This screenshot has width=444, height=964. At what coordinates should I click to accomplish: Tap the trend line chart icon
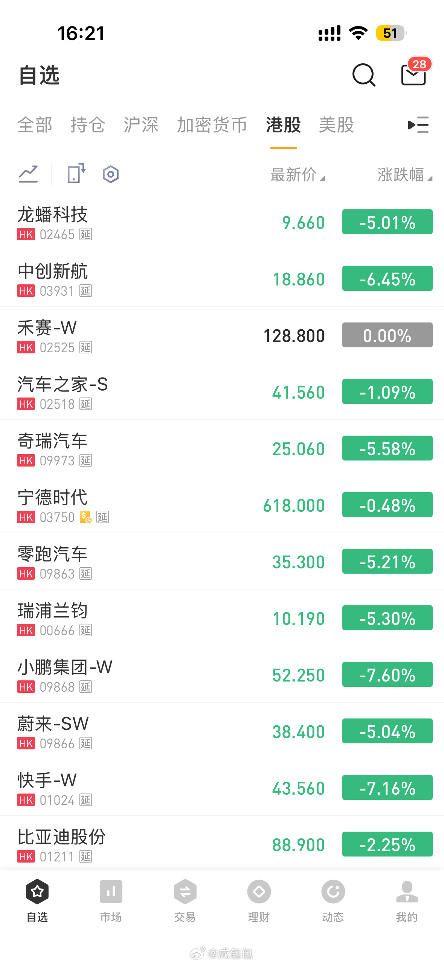pyautogui.click(x=28, y=174)
